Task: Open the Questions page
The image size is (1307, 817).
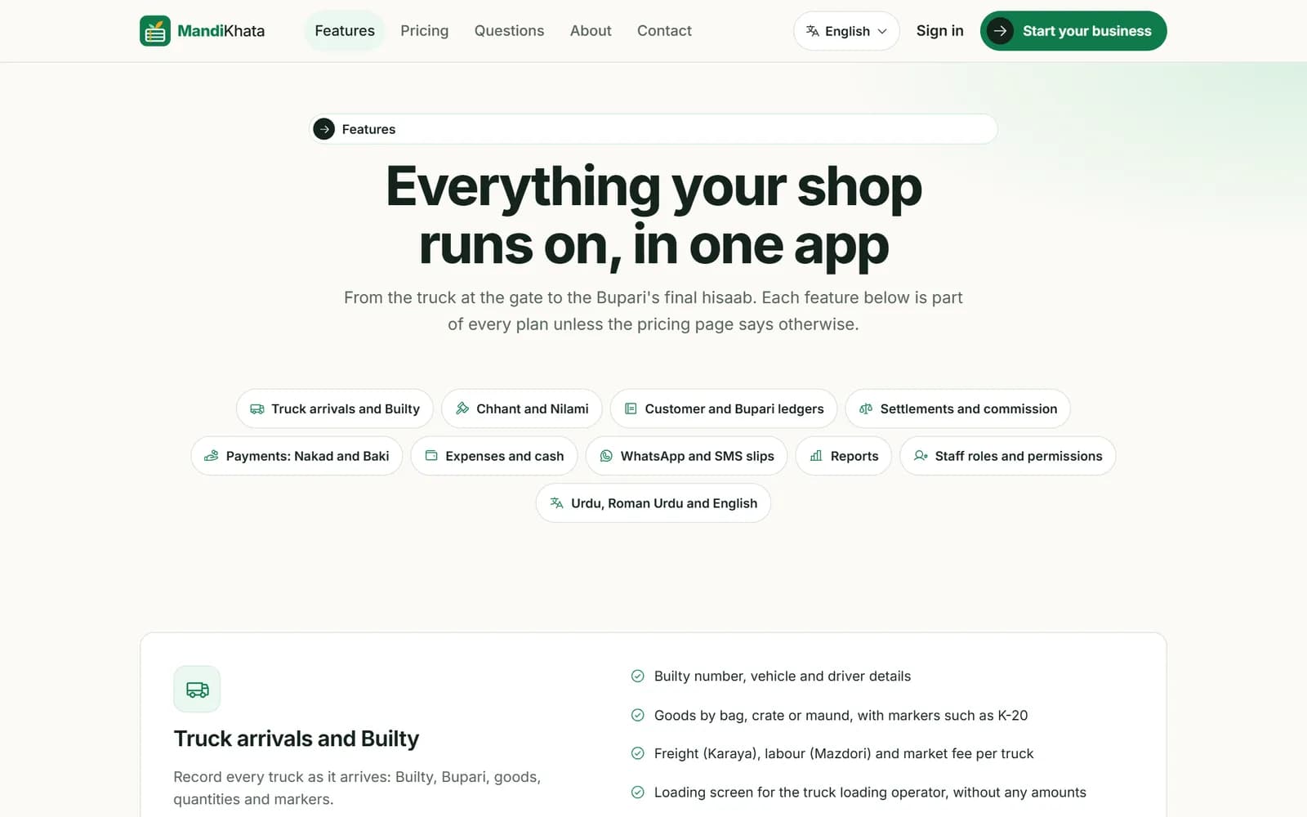Action: (509, 31)
